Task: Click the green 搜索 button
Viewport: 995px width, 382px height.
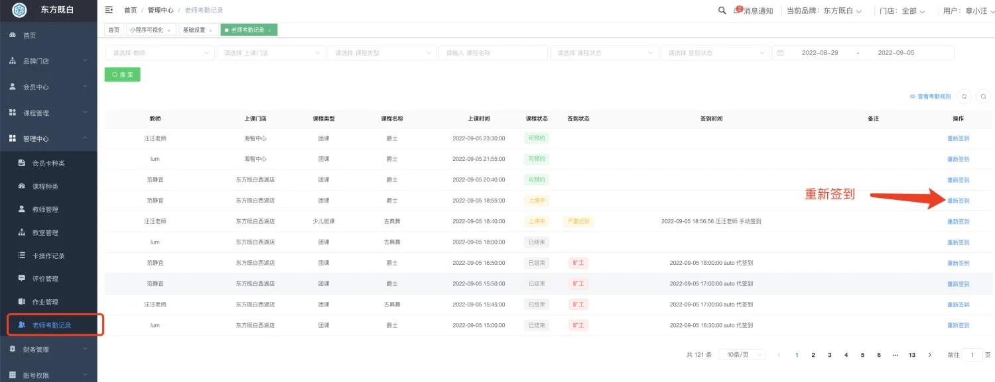Action: 123,75
